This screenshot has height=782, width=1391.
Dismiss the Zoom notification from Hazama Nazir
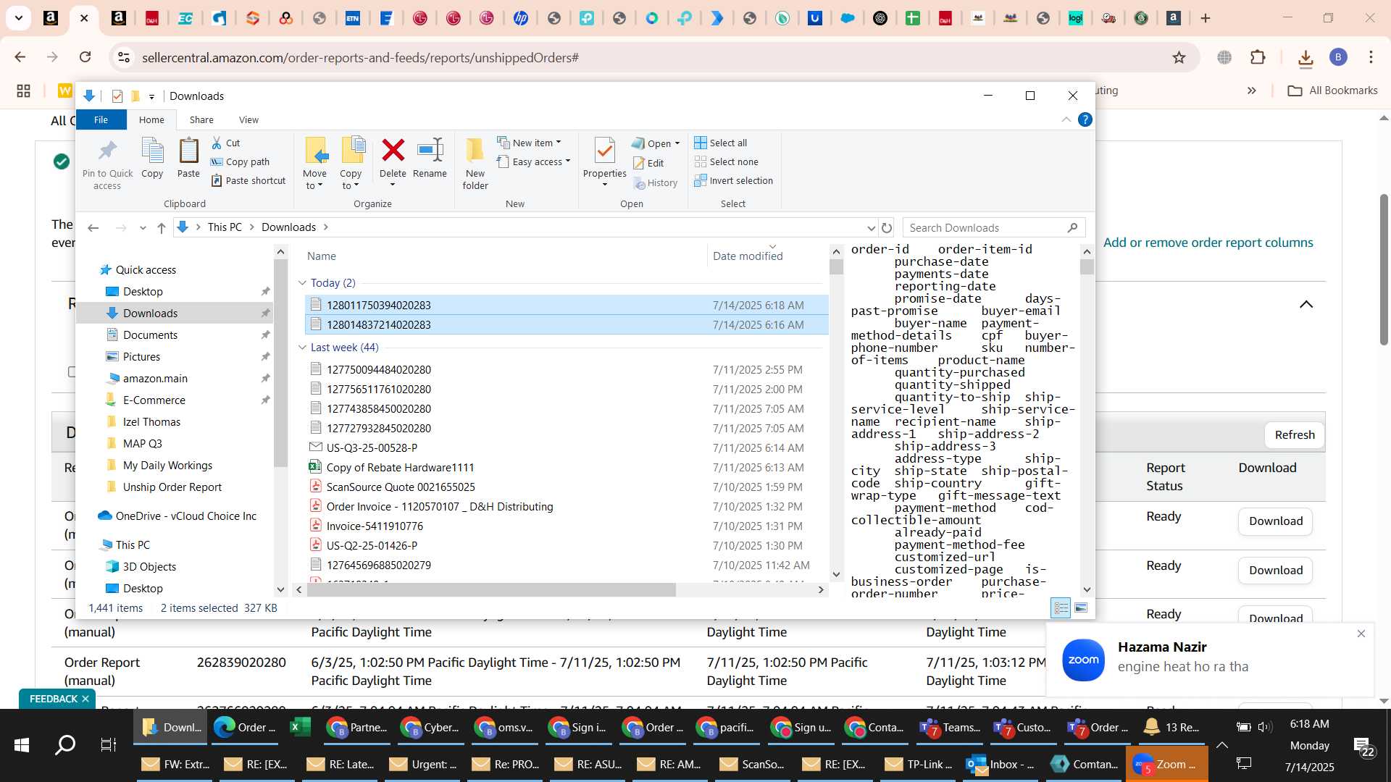1361,634
